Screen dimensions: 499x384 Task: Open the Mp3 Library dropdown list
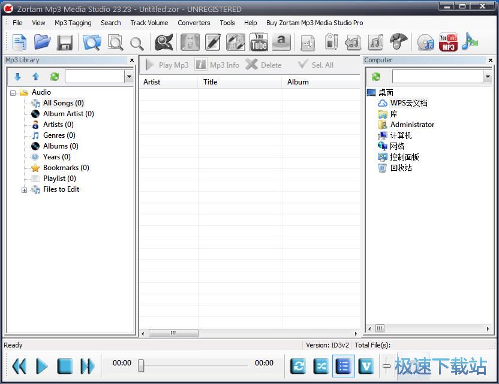tap(129, 77)
